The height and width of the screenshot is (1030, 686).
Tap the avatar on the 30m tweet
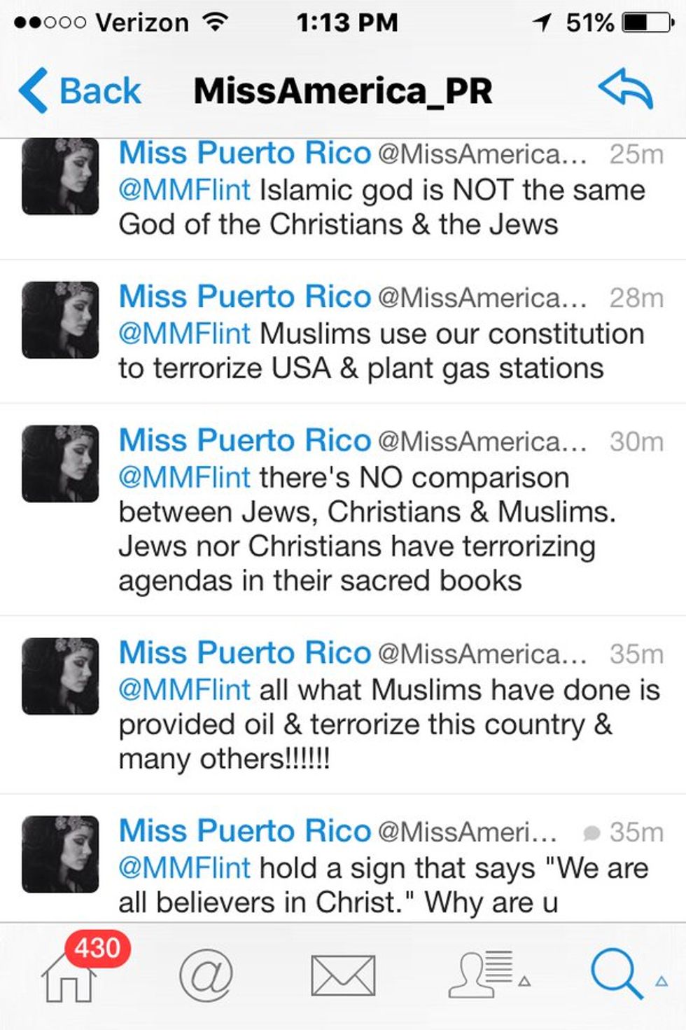[60, 464]
